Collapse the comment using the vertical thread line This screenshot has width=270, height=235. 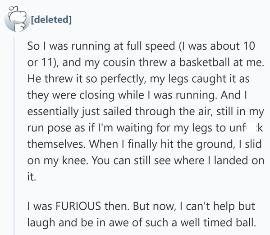pos(14,136)
